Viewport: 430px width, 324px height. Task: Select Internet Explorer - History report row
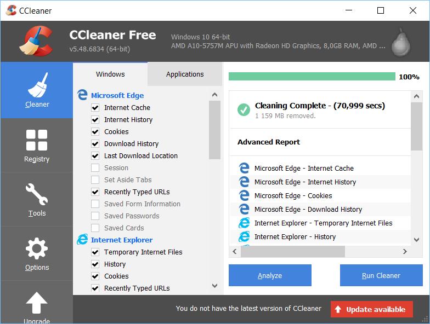pos(320,236)
